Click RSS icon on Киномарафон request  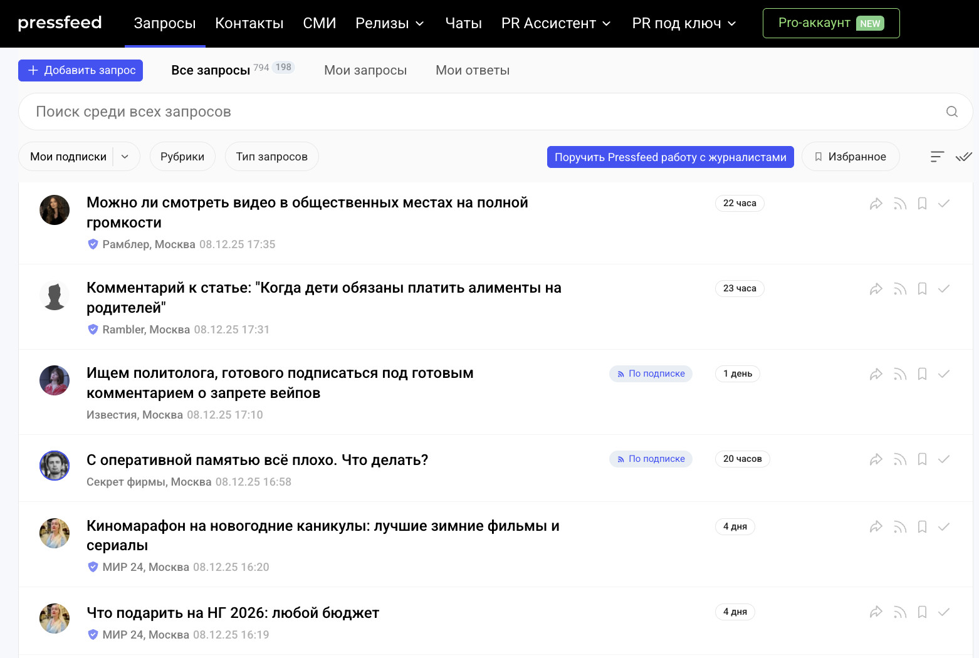[900, 527]
